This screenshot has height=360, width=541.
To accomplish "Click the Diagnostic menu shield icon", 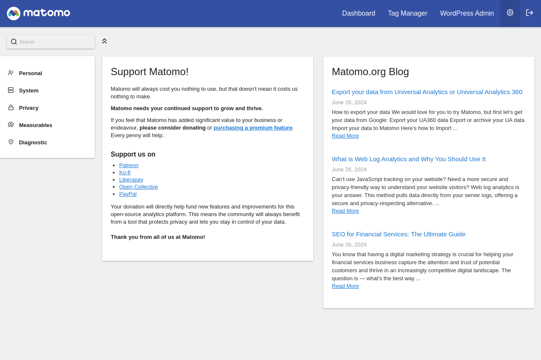I will pos(11,142).
